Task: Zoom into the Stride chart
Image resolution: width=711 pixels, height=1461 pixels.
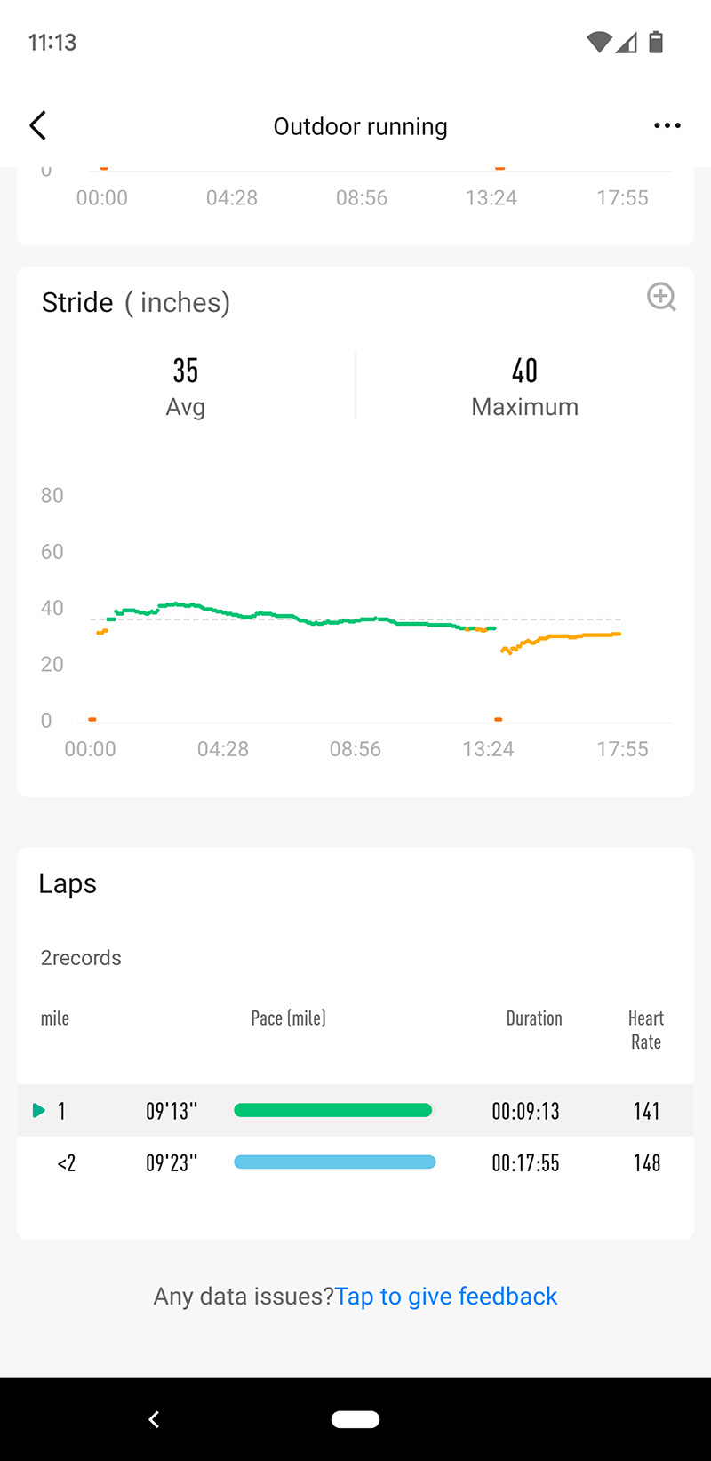Action: 661,297
